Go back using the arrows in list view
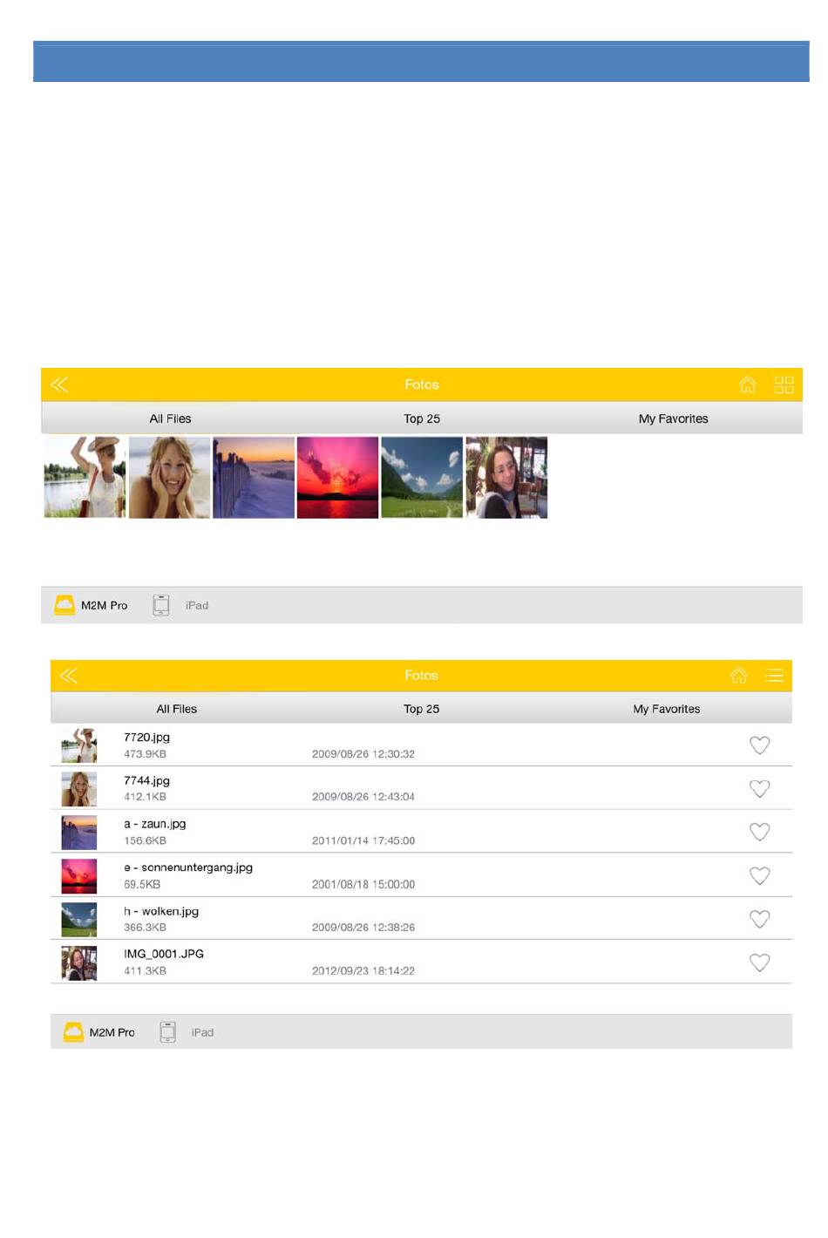Viewport: 828px width, 1238px height. pos(69,676)
